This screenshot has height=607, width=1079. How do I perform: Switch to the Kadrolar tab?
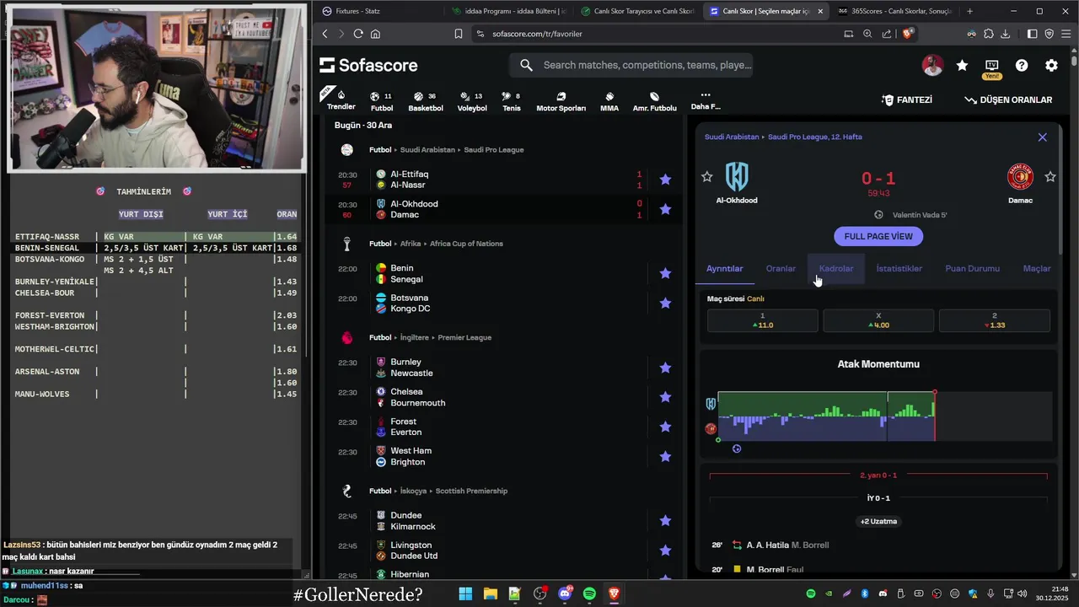click(x=836, y=269)
